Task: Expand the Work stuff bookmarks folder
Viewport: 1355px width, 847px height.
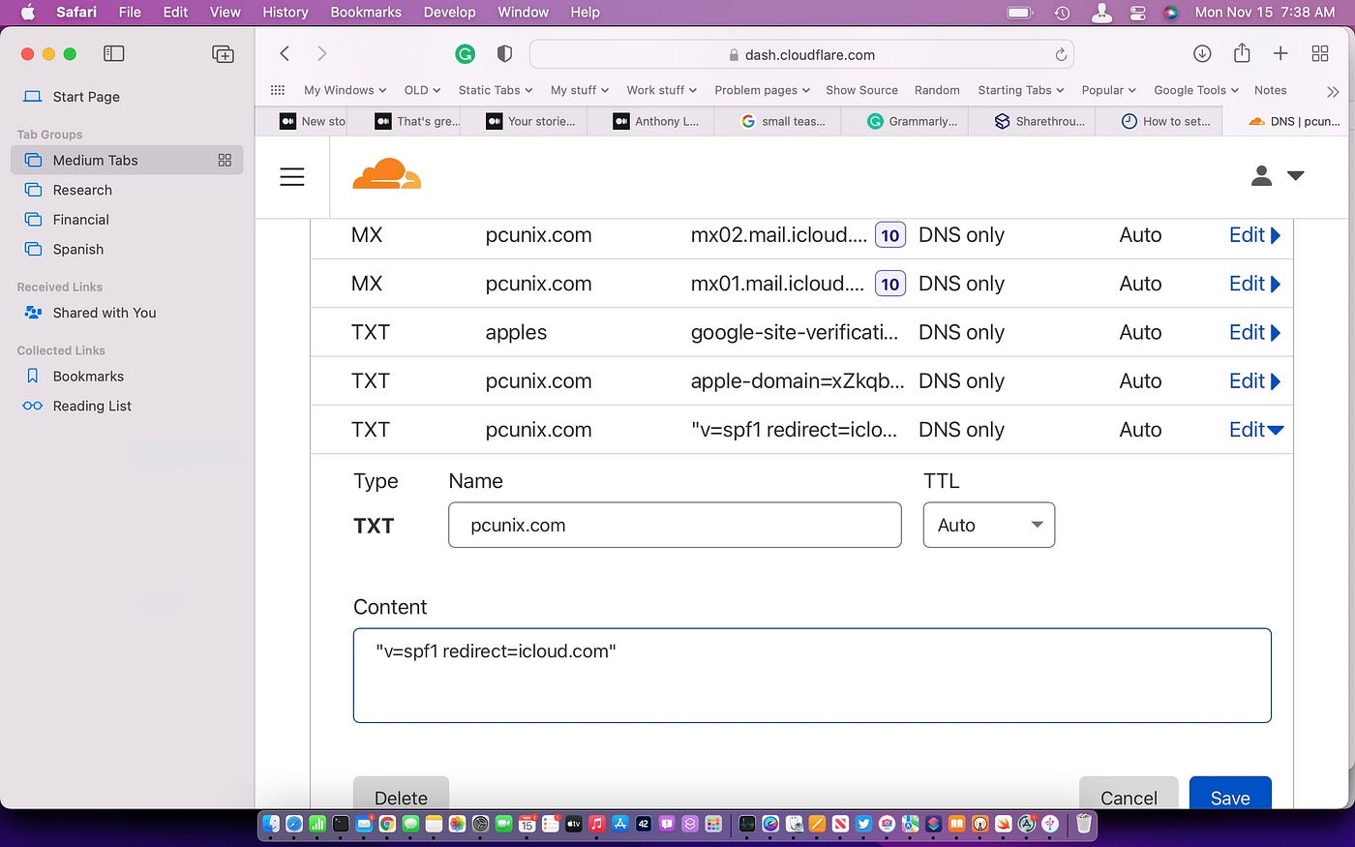Action: tap(661, 90)
